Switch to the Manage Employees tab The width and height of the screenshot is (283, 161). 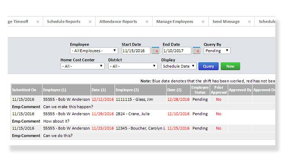[175, 22]
